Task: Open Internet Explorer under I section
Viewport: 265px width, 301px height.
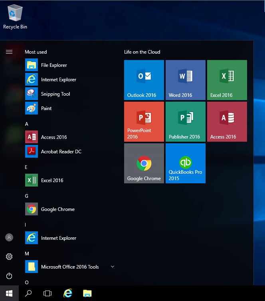Action: (x=70, y=238)
